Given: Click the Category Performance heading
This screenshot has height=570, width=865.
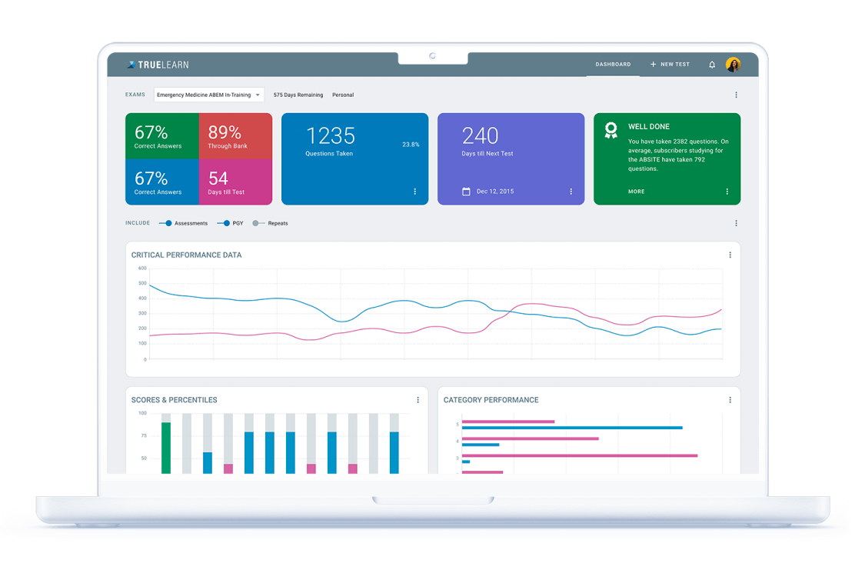Looking at the screenshot, I should tap(491, 400).
